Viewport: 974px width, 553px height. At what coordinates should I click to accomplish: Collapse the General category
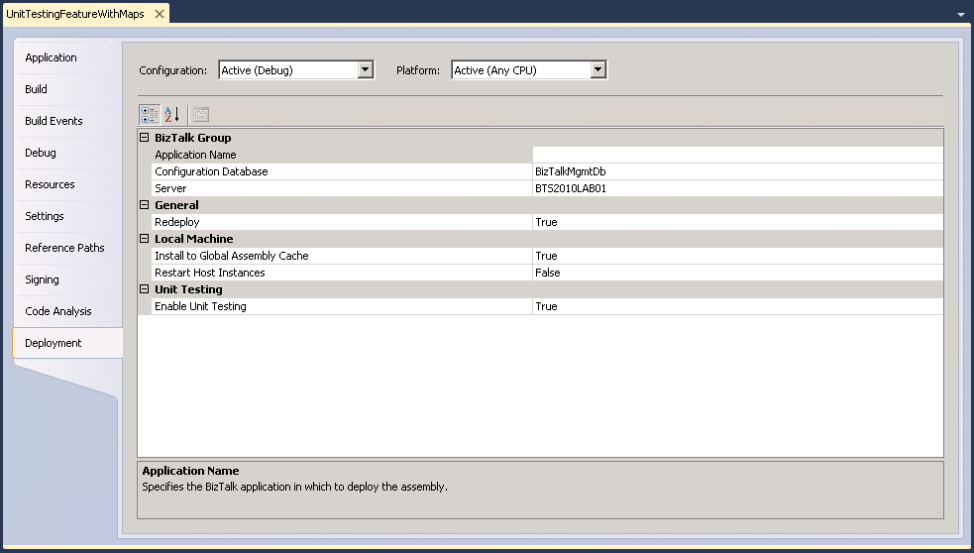pyautogui.click(x=144, y=205)
